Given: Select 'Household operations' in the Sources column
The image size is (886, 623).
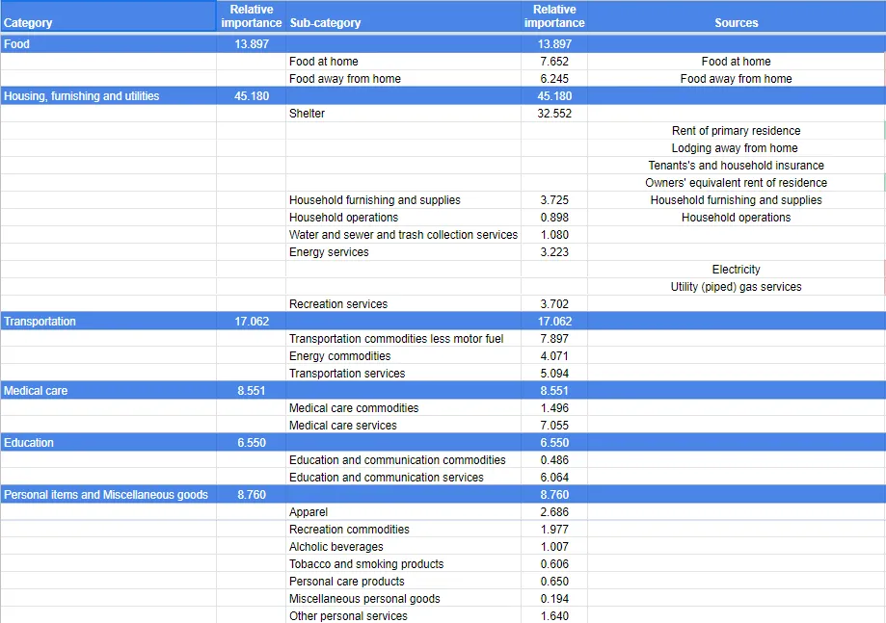Looking at the screenshot, I should coord(737,218).
